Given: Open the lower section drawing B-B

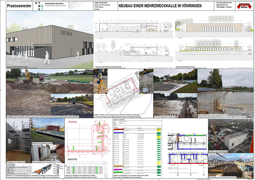Looking at the screenshot, I should [134, 51].
